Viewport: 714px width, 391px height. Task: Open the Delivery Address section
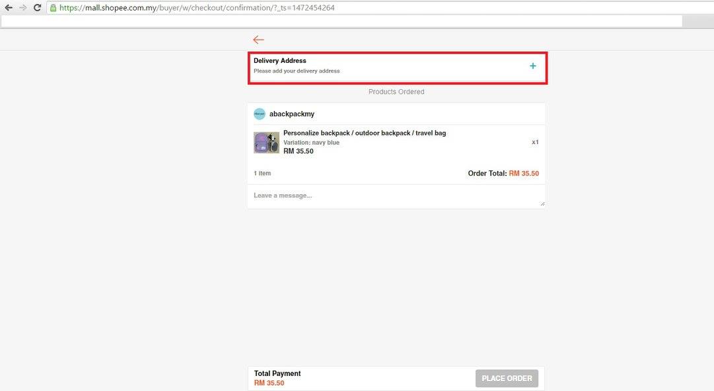398,68
